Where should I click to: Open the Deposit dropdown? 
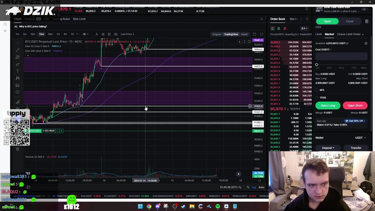(x=328, y=148)
